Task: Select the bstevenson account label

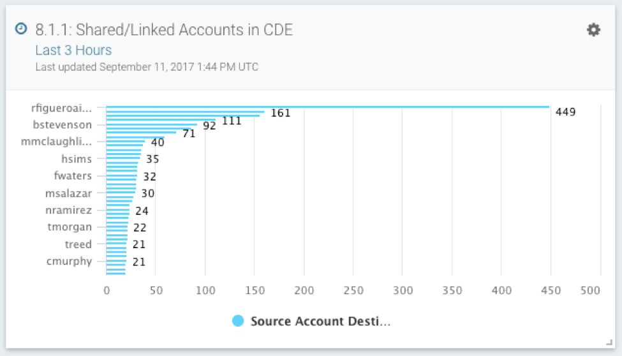Action: (63, 124)
